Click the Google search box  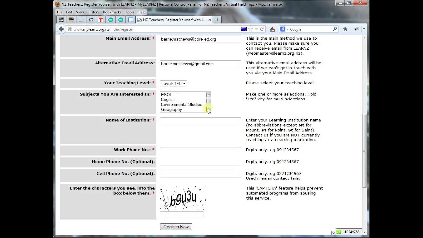[311, 29]
